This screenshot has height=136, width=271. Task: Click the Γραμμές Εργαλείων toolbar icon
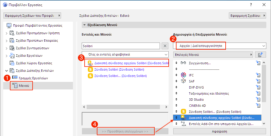pos(15,78)
